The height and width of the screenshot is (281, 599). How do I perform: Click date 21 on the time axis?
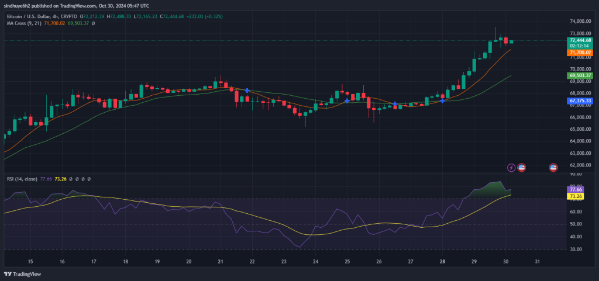[x=220, y=262]
